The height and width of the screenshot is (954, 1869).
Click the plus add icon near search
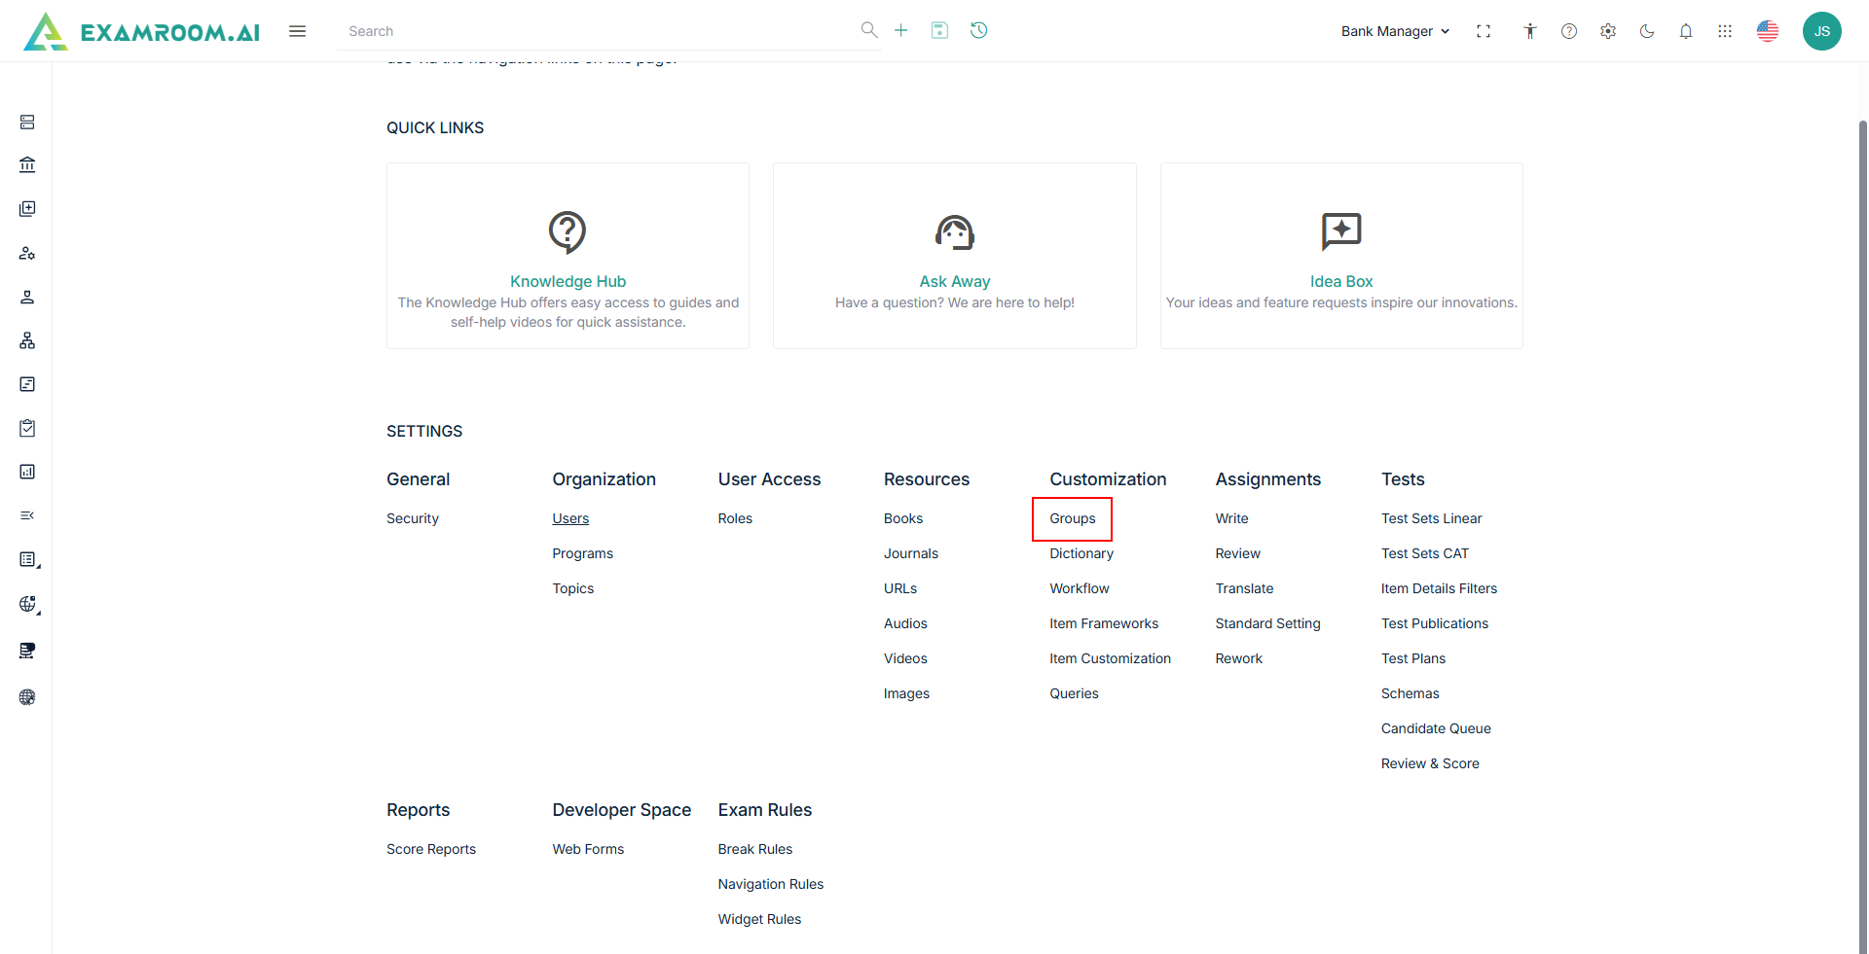pos(901,30)
